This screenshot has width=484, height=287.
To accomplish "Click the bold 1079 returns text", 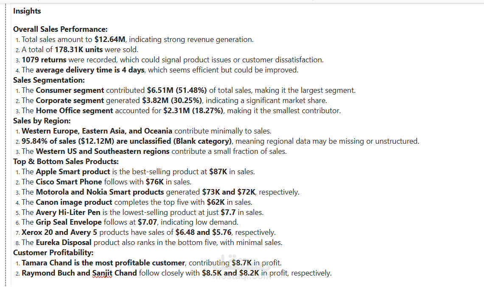I will pos(44,60).
